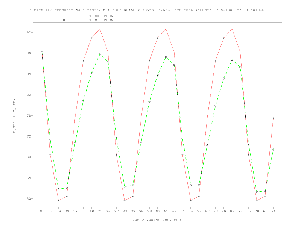Click the x-axis tick label 15

coord(83,211)
